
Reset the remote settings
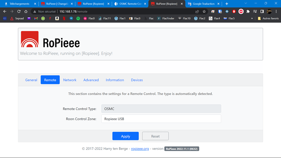coord(156,136)
